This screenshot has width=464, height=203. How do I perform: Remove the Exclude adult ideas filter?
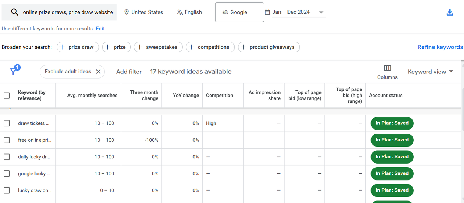(98, 72)
